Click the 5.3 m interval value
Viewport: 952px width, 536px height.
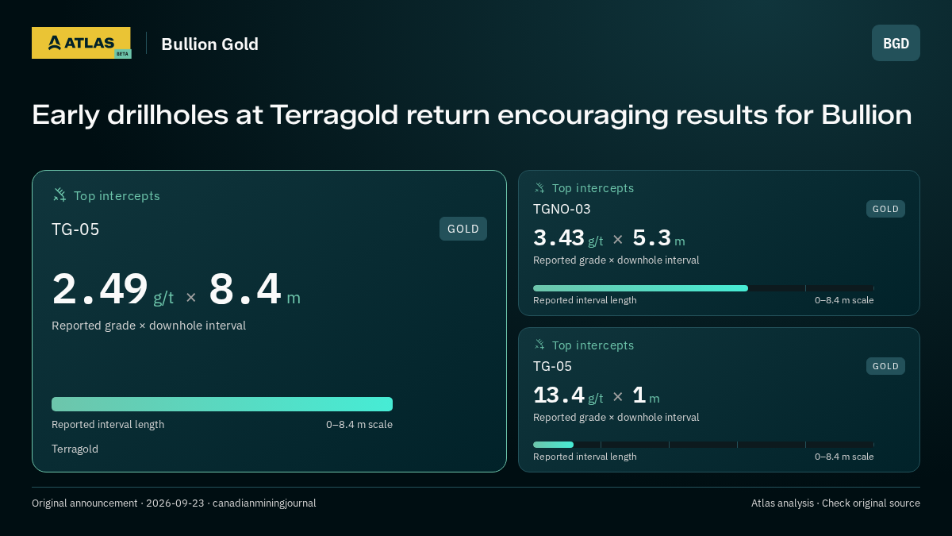click(x=658, y=237)
